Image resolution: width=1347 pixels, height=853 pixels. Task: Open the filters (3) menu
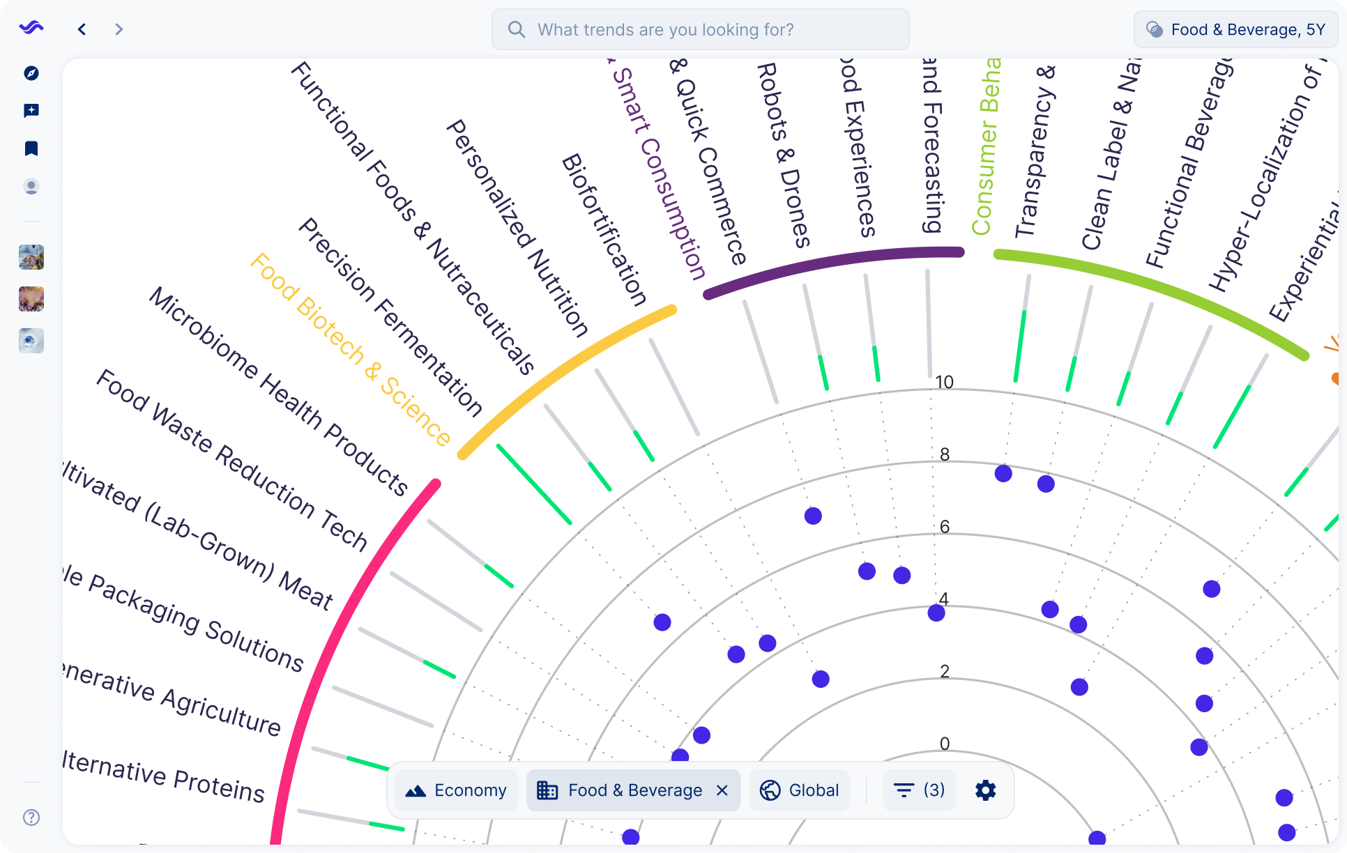[x=919, y=790]
